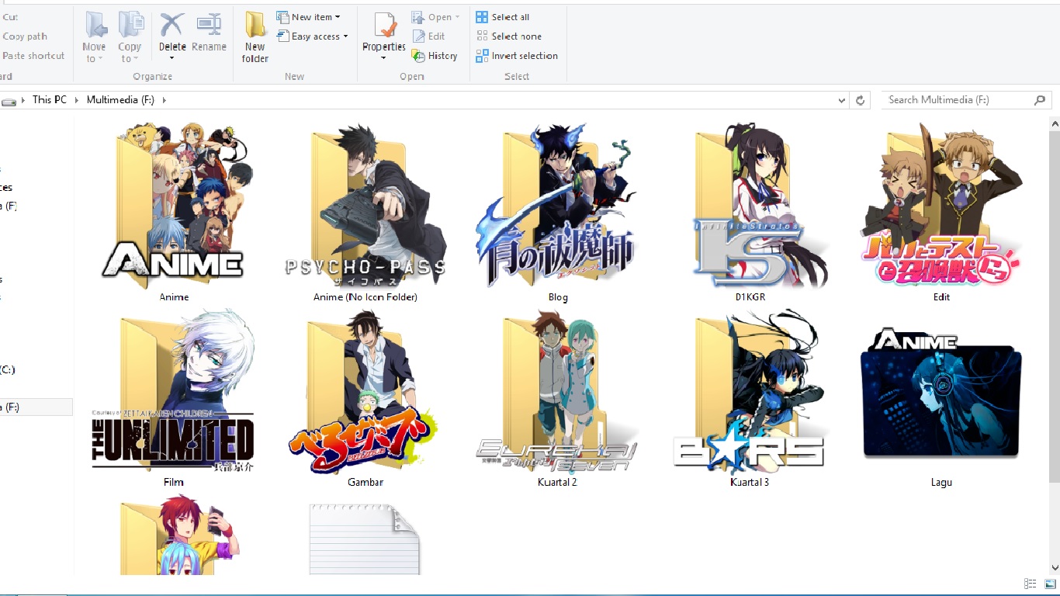The image size is (1060, 596).
Task: Click the "Gambar" folder name label
Action: (365, 482)
